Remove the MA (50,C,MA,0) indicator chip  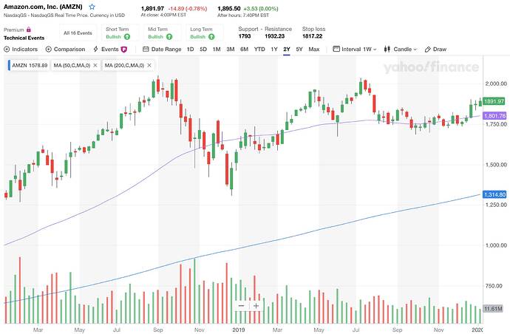click(x=98, y=65)
